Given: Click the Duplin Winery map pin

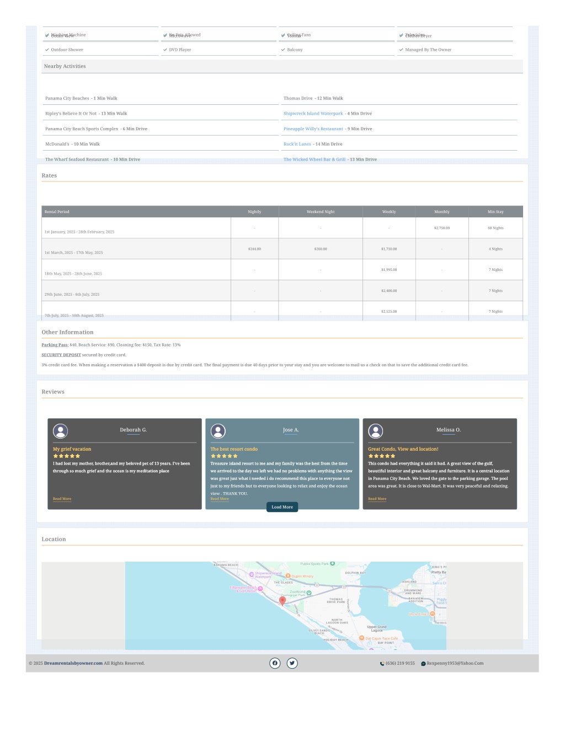Looking at the screenshot, I should point(288,575).
